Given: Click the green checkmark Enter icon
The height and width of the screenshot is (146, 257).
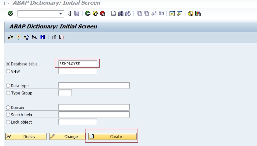Looking at the screenshot, I should click(11, 14).
